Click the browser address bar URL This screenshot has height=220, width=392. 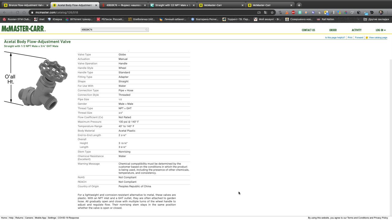[57, 13]
